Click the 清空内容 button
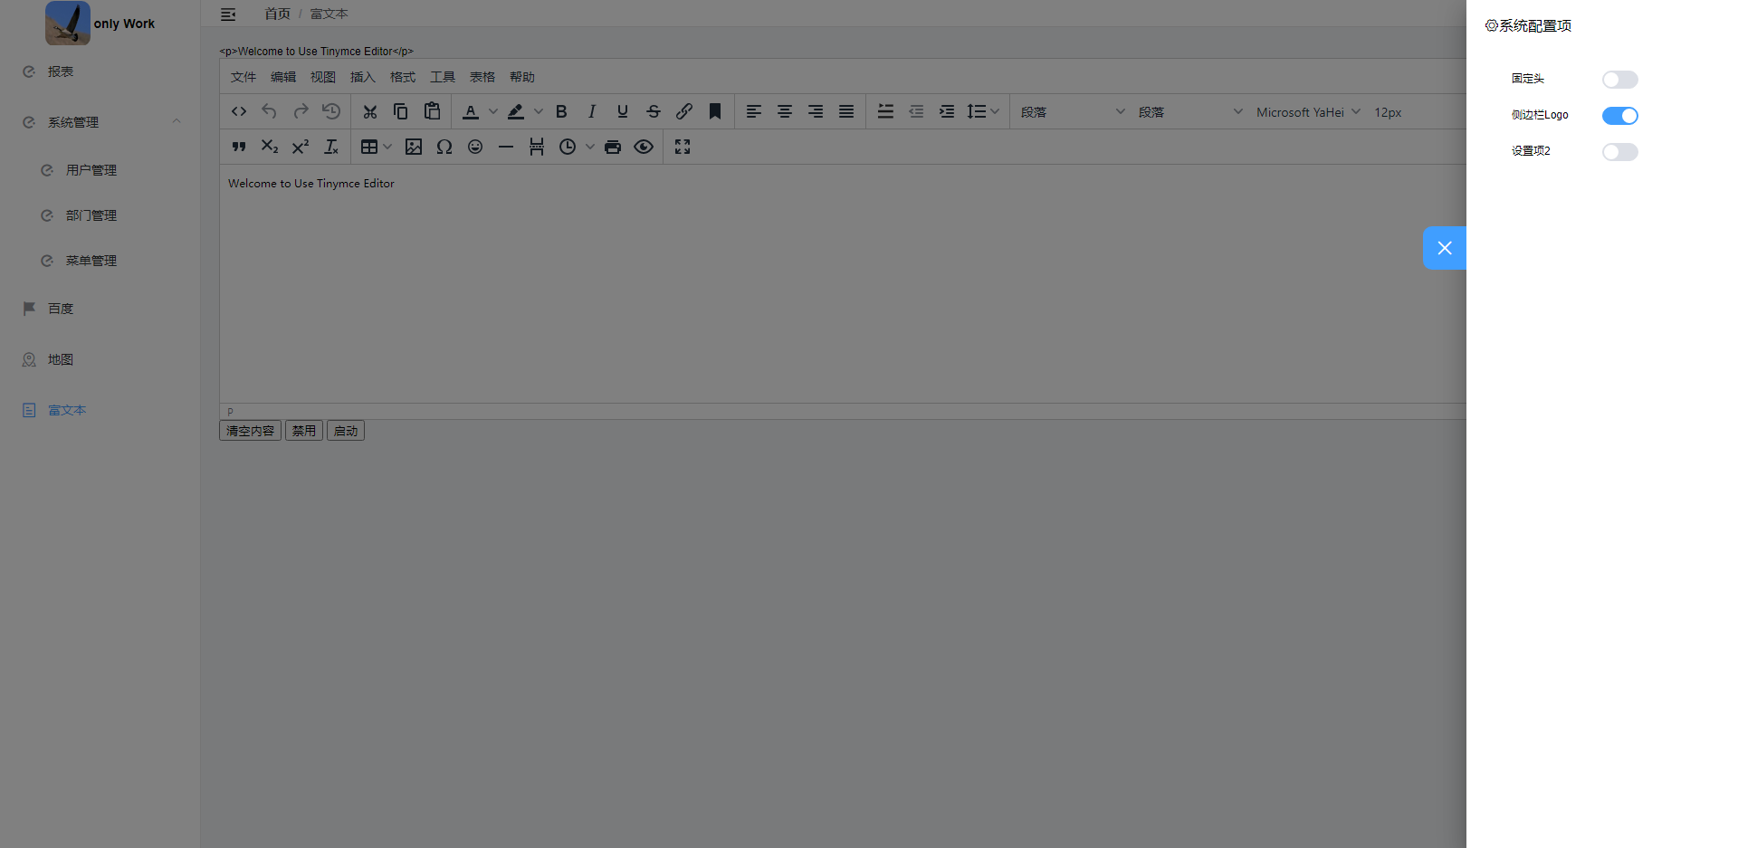1738x848 pixels. [x=250, y=431]
